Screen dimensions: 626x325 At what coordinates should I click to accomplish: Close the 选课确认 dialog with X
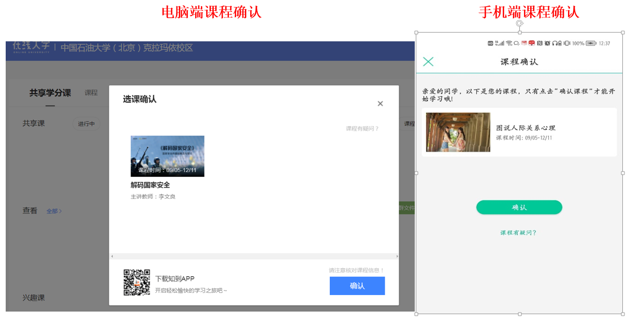pos(380,104)
